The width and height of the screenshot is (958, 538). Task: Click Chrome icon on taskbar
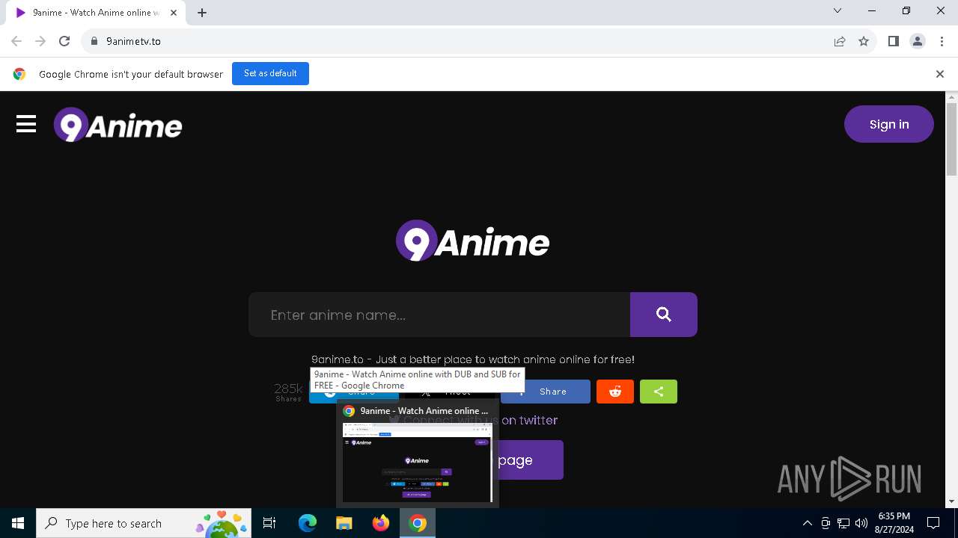418,523
